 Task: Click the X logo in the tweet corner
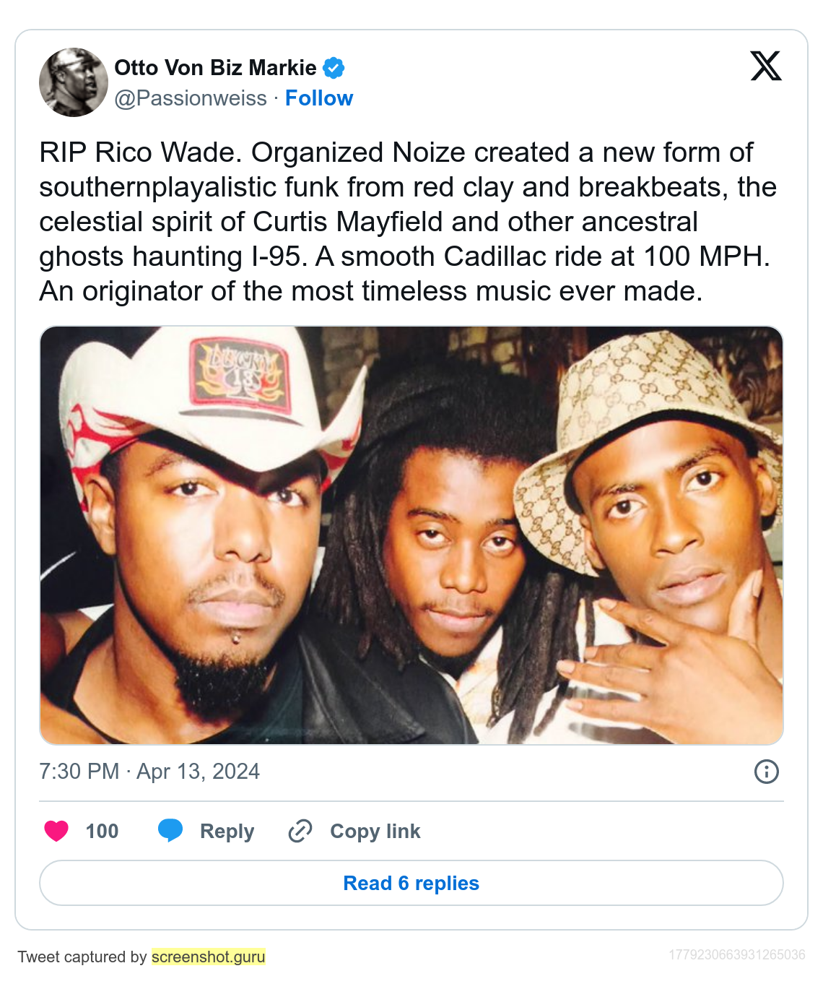pyautogui.click(x=766, y=66)
